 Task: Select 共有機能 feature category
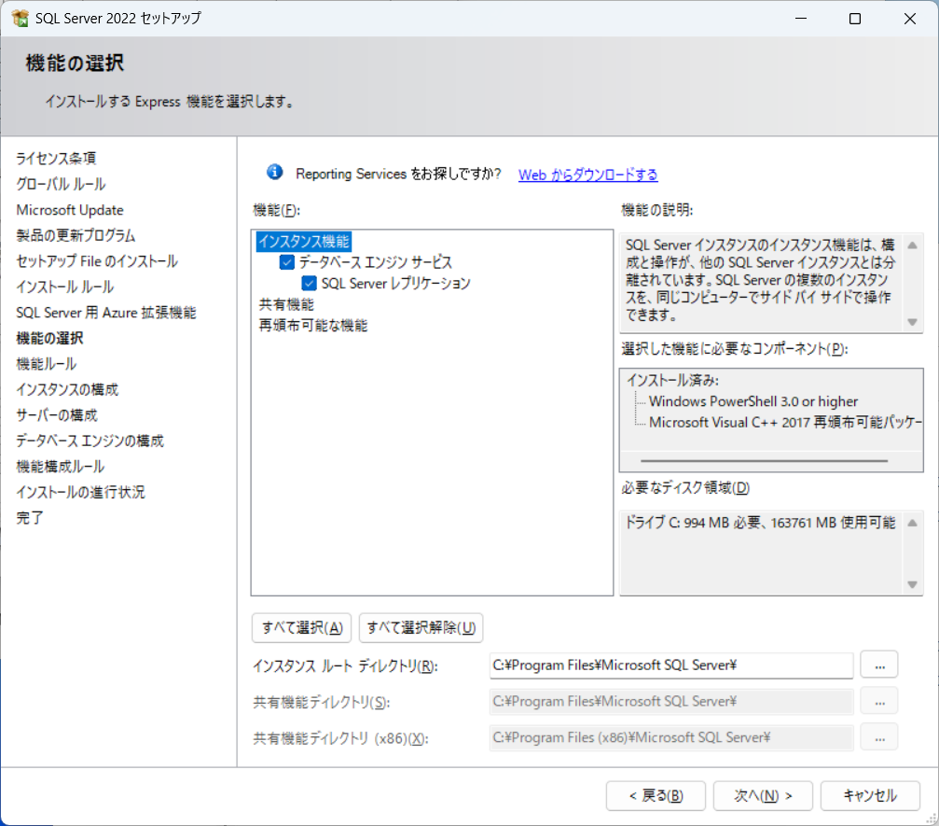[286, 304]
